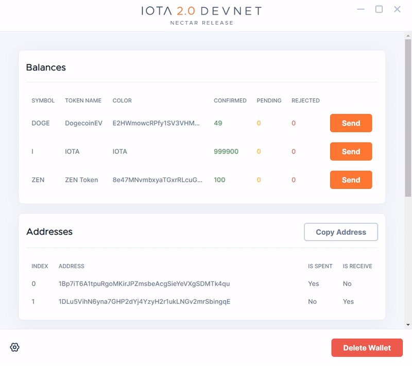Image resolution: width=412 pixels, height=366 pixels.
Task: Click the scrollbar up arrow
Action: 408,36
